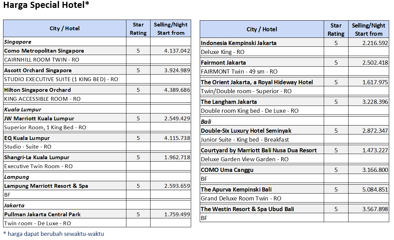Screen dimensions: 394x240
Task: Click the Harga Special Hotel title
Action: click(x=46, y=6)
